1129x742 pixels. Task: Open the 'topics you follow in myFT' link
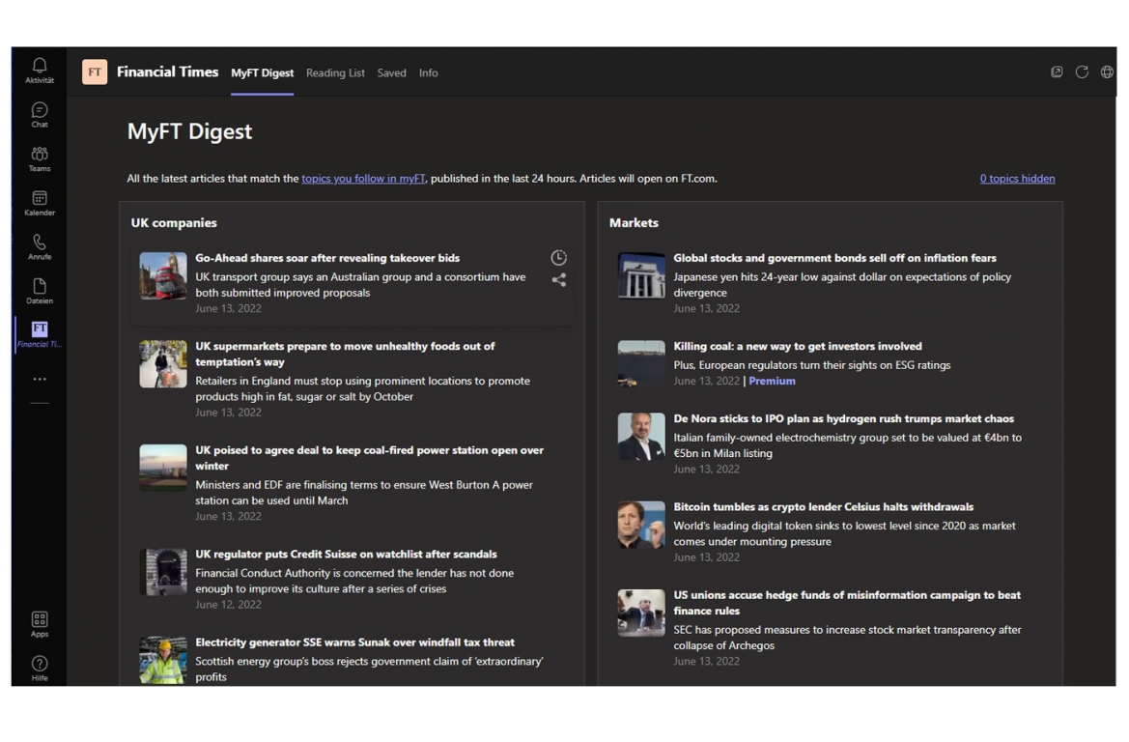[x=363, y=179]
